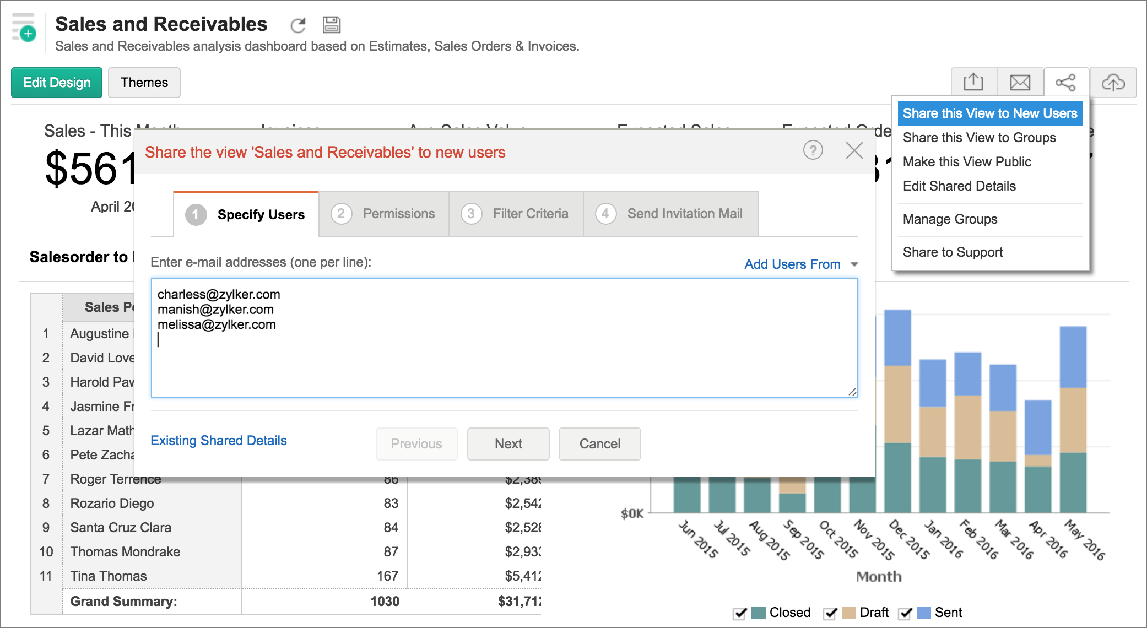Toggle the Sent legend checkbox
The width and height of the screenshot is (1147, 628).
click(905, 613)
